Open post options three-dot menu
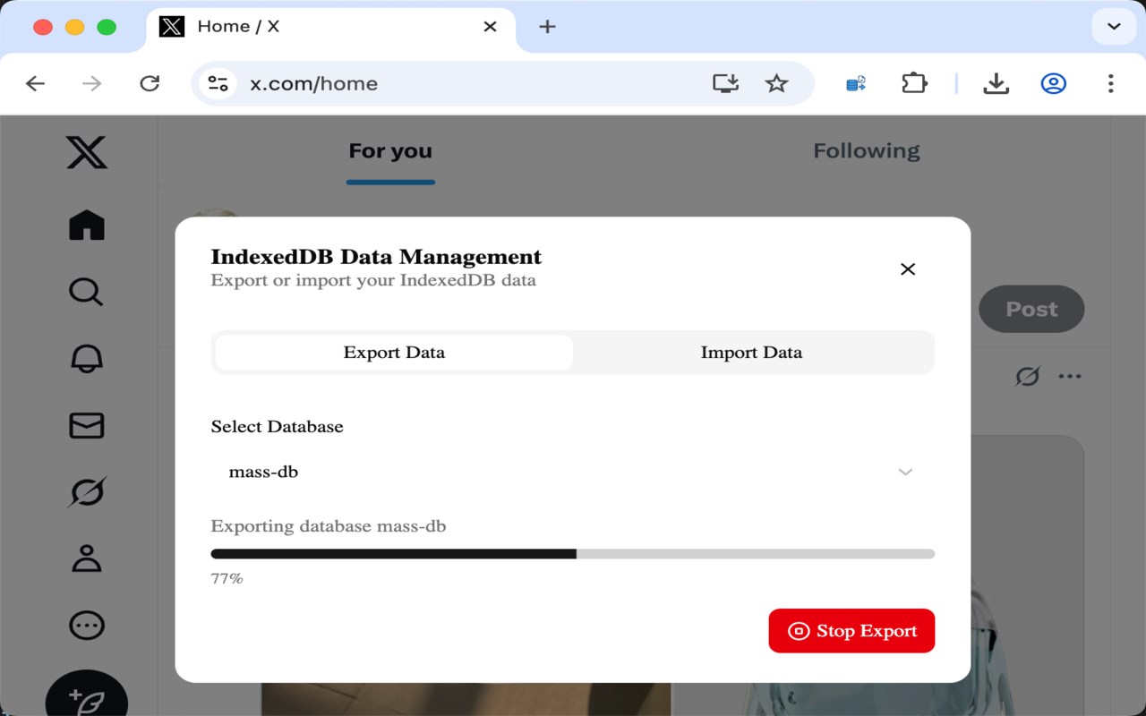The image size is (1146, 716). tap(1070, 377)
